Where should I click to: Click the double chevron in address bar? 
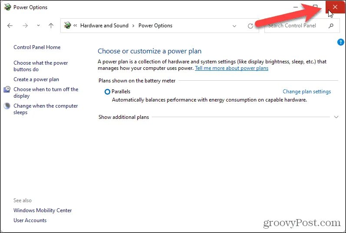pyautogui.click(x=75, y=25)
